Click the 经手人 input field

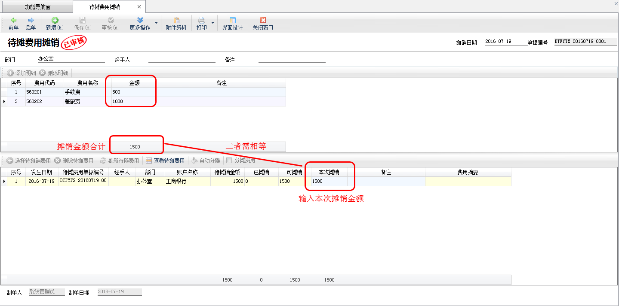182,60
